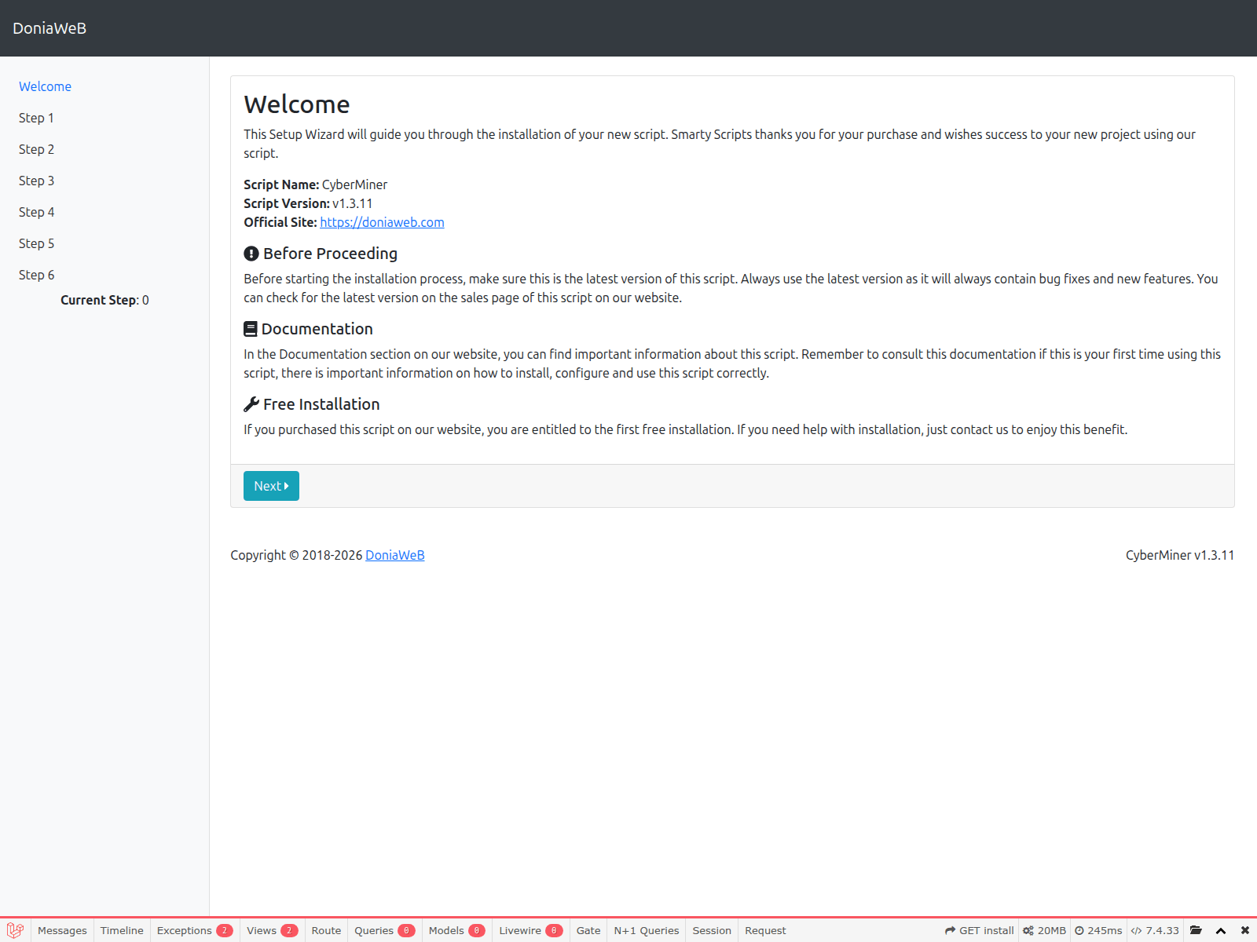Open the Gate debugbar tab
1257x942 pixels.
[588, 930]
